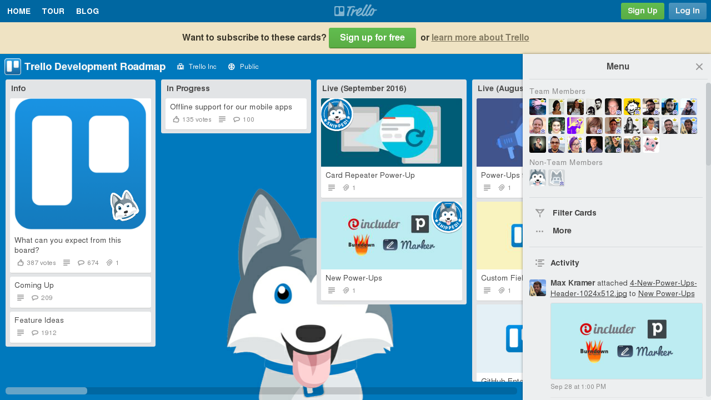Viewport: 711px width, 400px height.
Task: Open the Card Repeater Power-Up card title
Action: point(370,175)
